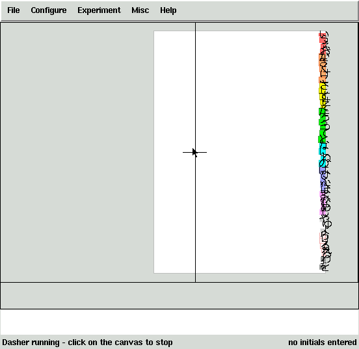Click the white output text area
The image size is (359, 349).
coord(179,322)
